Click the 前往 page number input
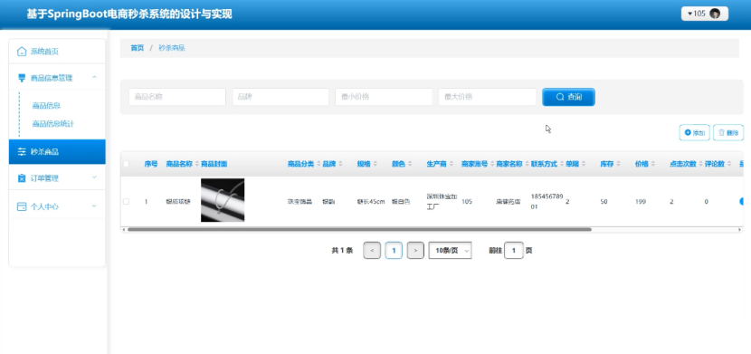Screen dimensions: 751x354 point(513,251)
